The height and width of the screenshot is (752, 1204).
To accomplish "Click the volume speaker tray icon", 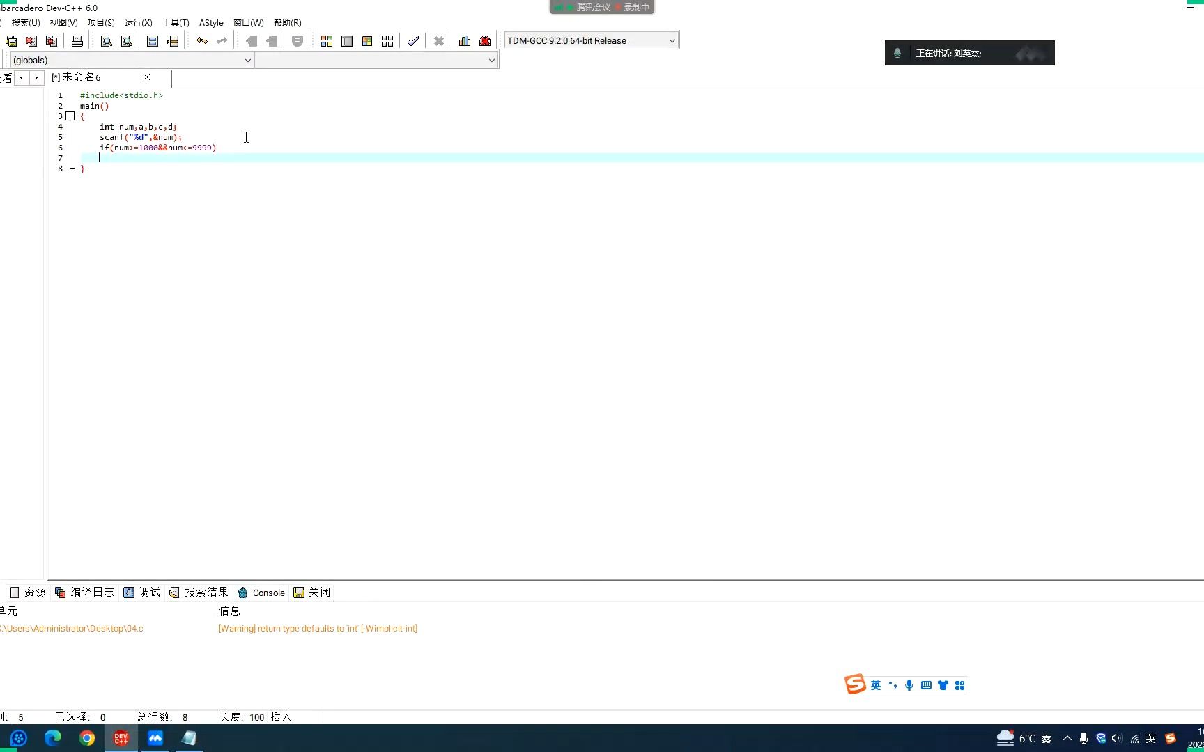I will coord(1118,739).
